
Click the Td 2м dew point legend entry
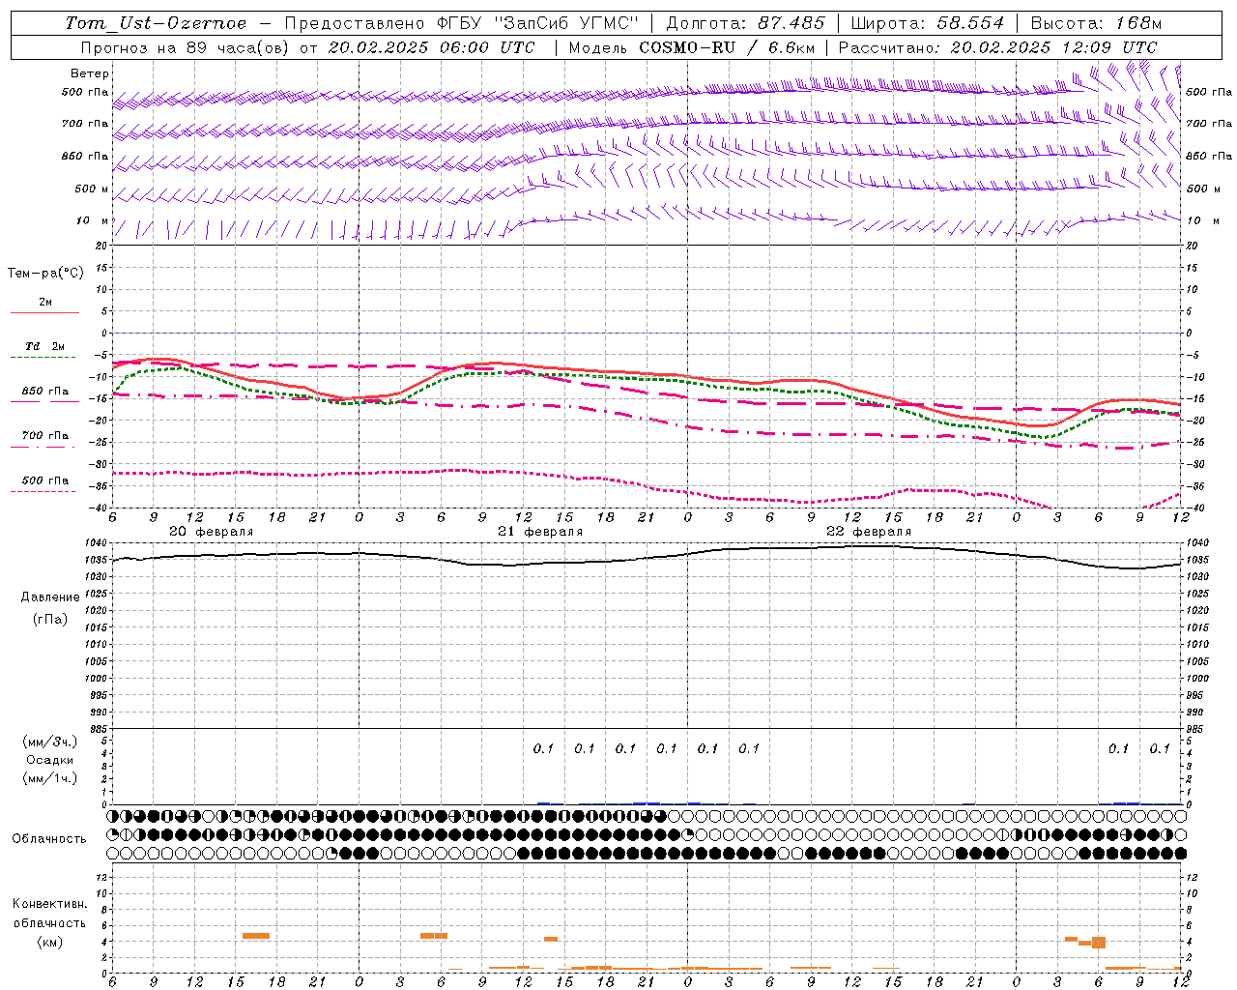click(x=44, y=346)
